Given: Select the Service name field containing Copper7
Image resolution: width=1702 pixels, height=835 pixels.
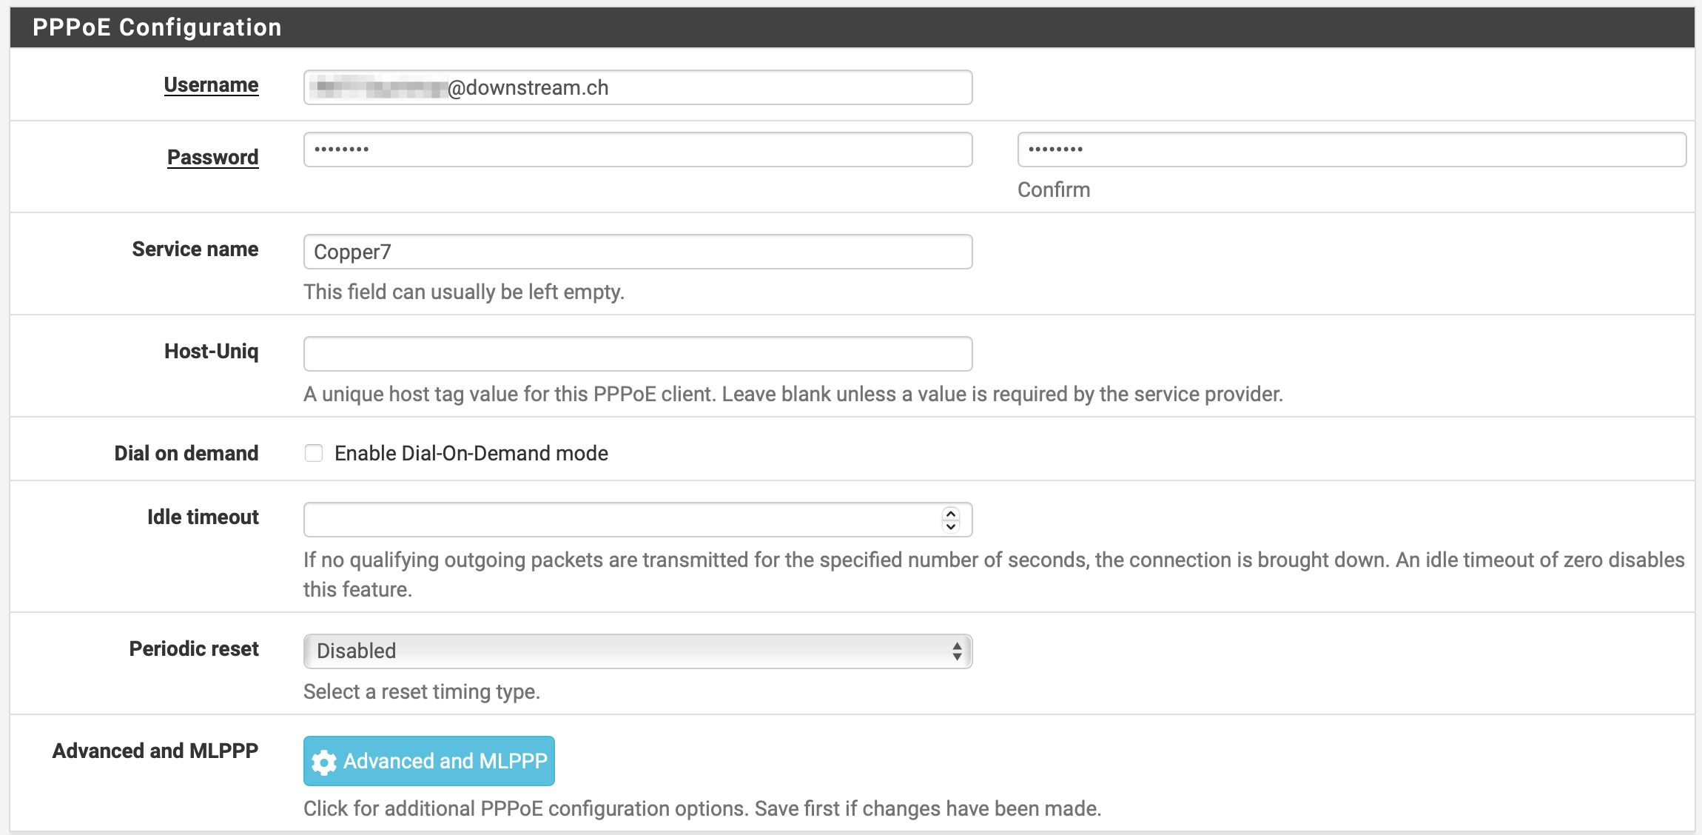Looking at the screenshot, I should coord(636,251).
